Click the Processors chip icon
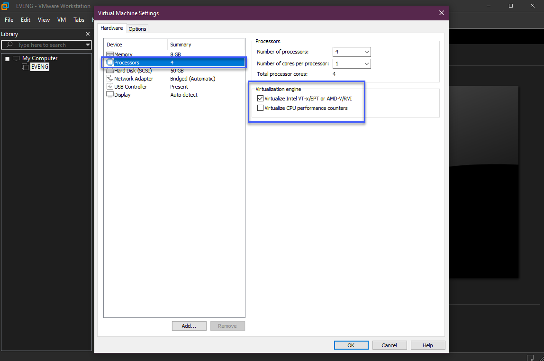 point(110,63)
